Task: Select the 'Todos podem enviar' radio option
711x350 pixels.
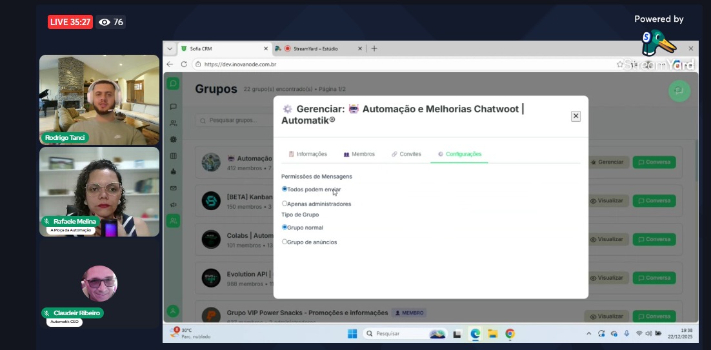Action: pos(285,189)
